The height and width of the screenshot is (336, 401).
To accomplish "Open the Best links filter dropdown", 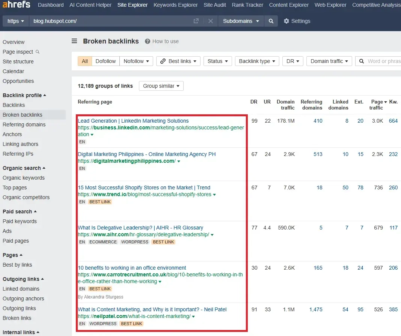I will click(178, 61).
